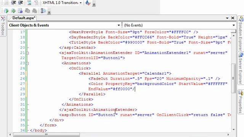244x137 pixels.
Task: Open the Solution Explorer side tab
Action: coord(241,34)
